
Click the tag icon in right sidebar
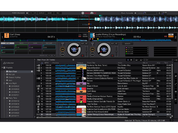tap(176, 76)
